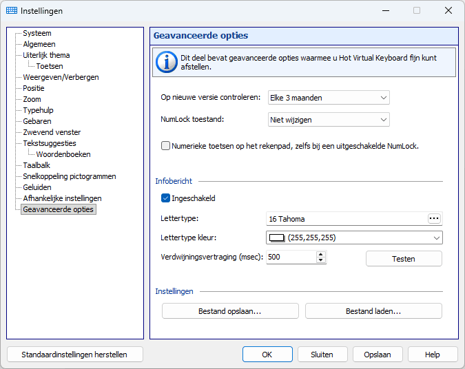Open Tekstsuggesties settings
This screenshot has width=465, height=369.
[50, 143]
